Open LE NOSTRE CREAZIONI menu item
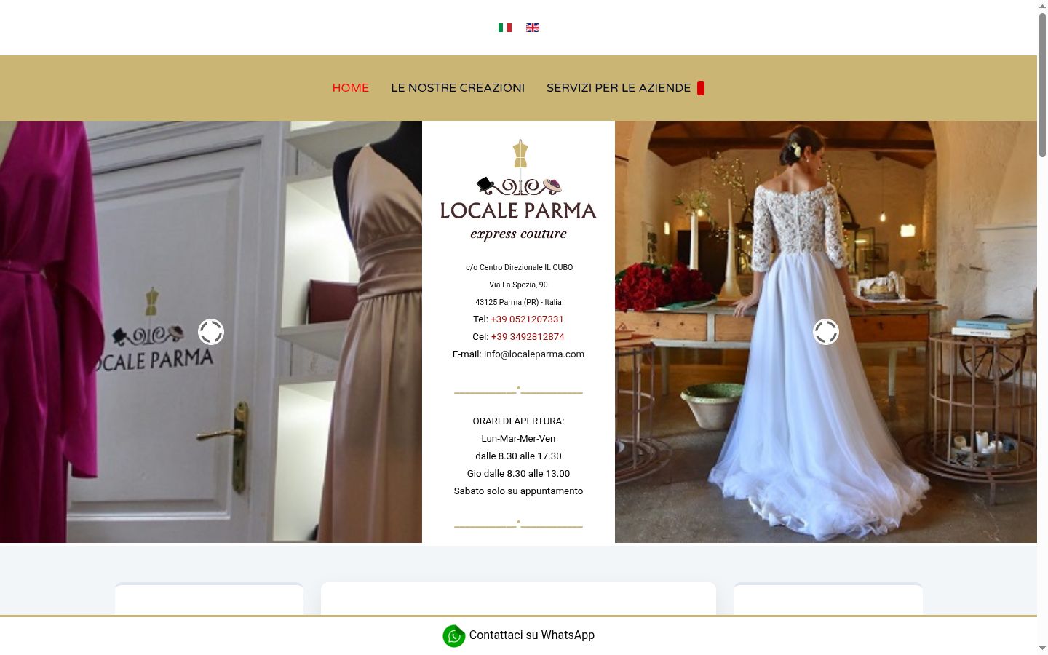The image size is (1048, 655). pyautogui.click(x=458, y=88)
